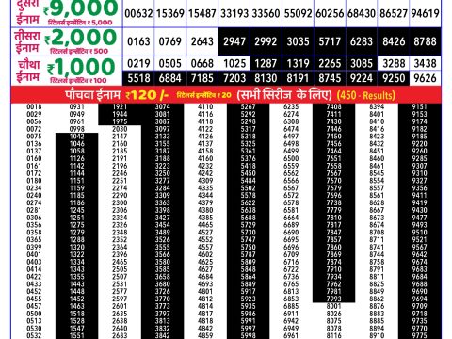Select fourth prize number 1025

(x=234, y=64)
